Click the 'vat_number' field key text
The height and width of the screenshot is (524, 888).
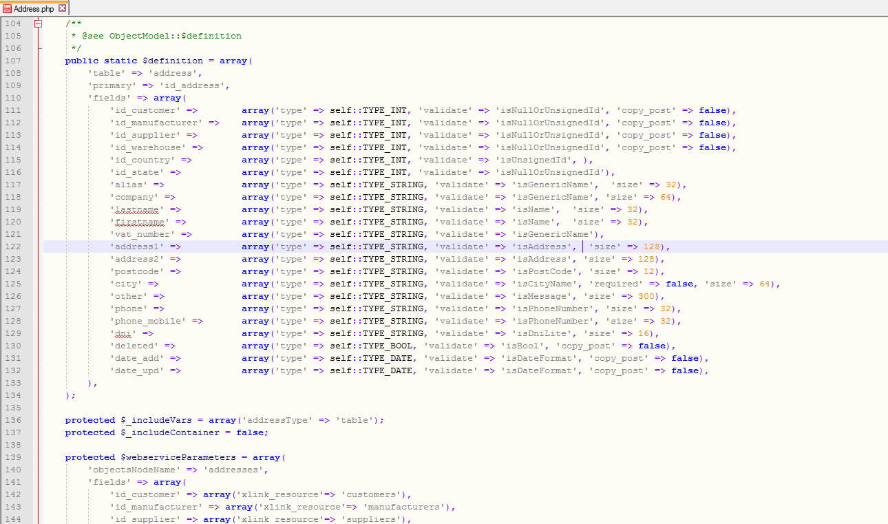click(142, 234)
